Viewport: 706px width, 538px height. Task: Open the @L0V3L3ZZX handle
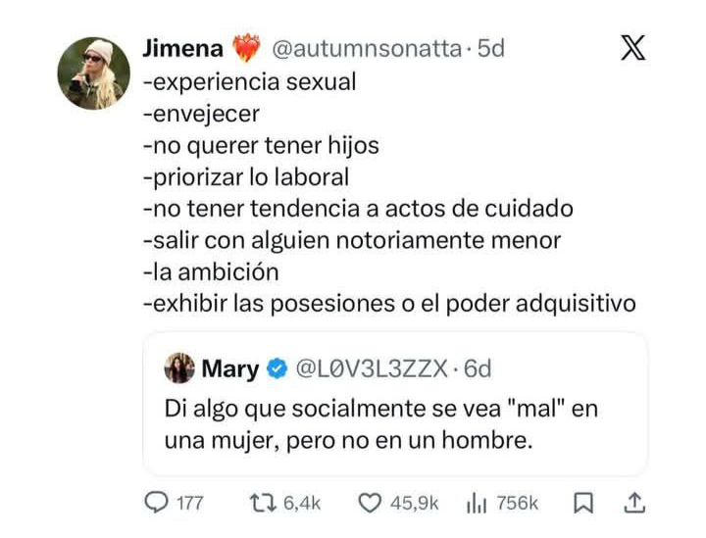coord(371,369)
